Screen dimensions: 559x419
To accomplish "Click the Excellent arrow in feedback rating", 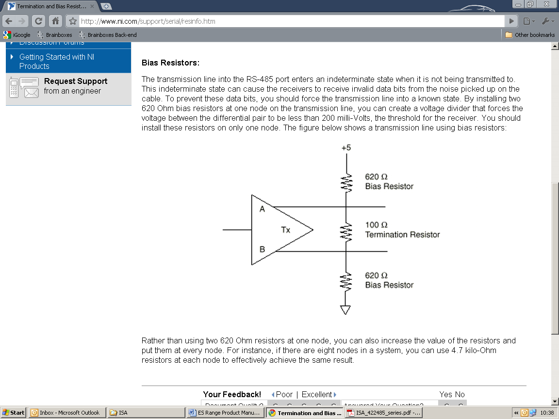I will point(335,394).
